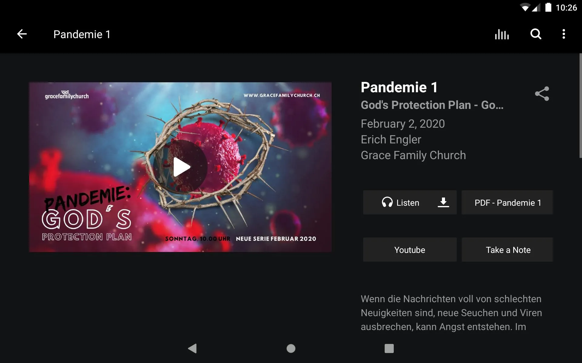Click the Youtube button
582x363 pixels.
[x=409, y=250]
